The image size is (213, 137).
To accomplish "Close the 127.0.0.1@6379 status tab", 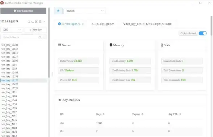I will 83,24.
